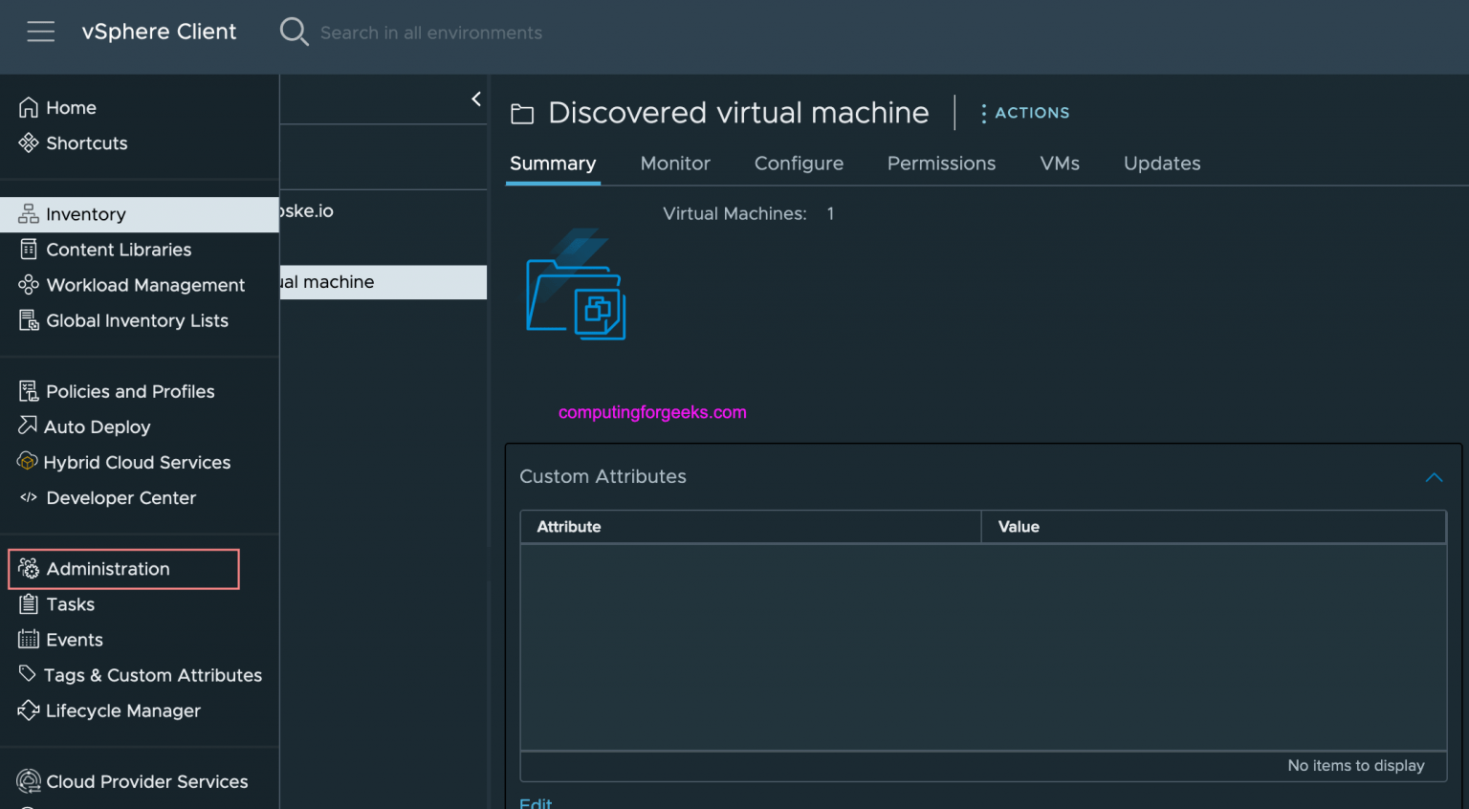Open the hamburger navigation menu
The width and height of the screenshot is (1469, 809).
pos(40,31)
